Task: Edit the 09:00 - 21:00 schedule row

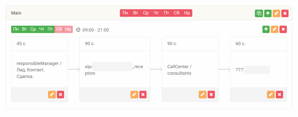Action: [274, 29]
